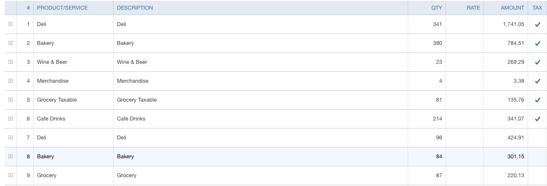Click the drag handle for row 9
Image resolution: width=547 pixels, height=186 pixels.
tap(11, 176)
